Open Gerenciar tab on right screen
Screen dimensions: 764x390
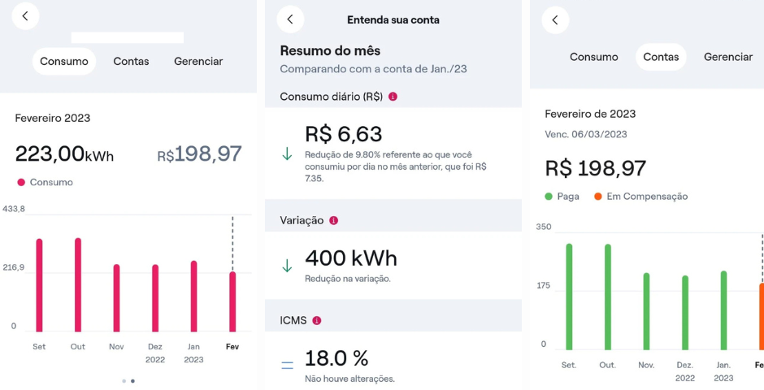tap(728, 57)
